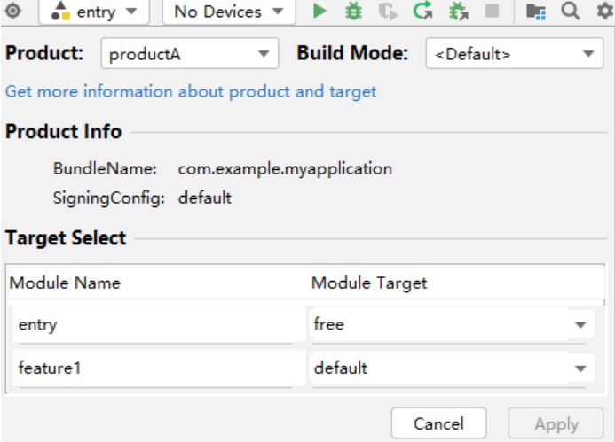Open settings with the gear icon
Screen dimensions: 615x442
coord(604,11)
